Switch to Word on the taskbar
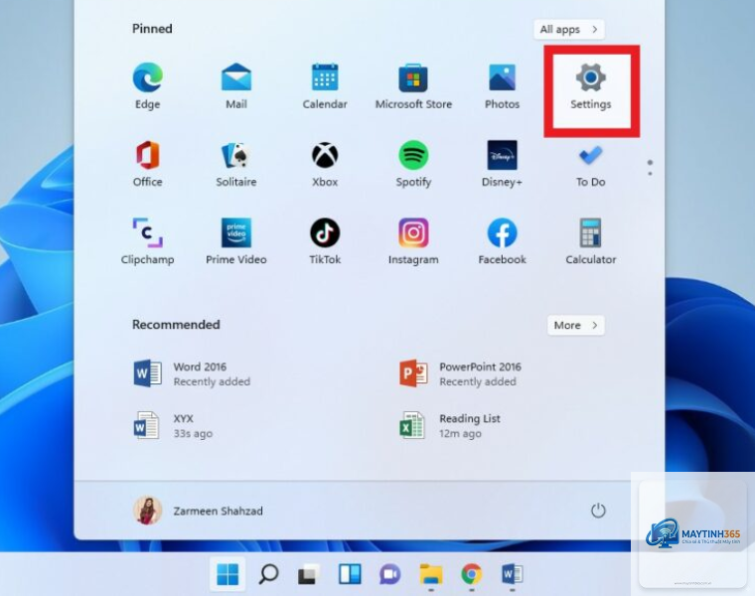Screen dimensions: 755x596 coord(512,574)
